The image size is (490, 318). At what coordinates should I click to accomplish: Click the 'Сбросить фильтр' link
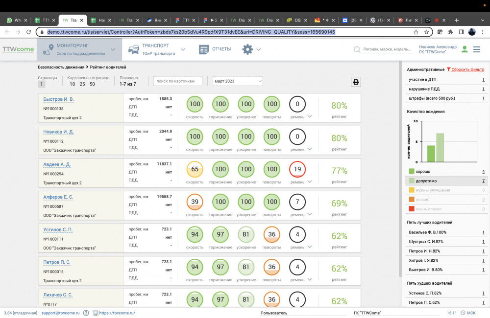tap(467, 69)
